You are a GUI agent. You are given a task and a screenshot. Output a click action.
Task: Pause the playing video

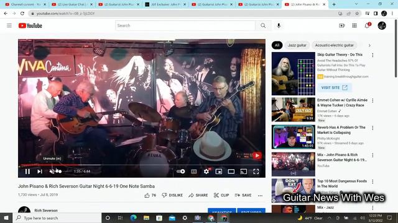tap(27, 172)
